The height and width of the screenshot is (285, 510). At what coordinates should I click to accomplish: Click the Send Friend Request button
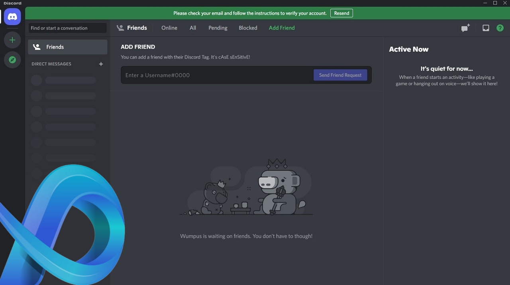[x=340, y=75]
